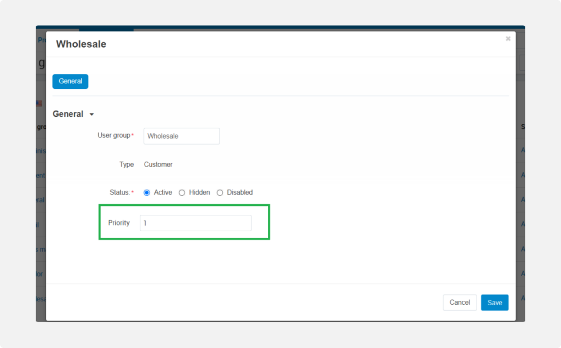This screenshot has width=561, height=348.
Task: Click the Type label text
Action: 127,164
